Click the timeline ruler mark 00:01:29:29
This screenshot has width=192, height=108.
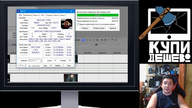(x=88, y=53)
